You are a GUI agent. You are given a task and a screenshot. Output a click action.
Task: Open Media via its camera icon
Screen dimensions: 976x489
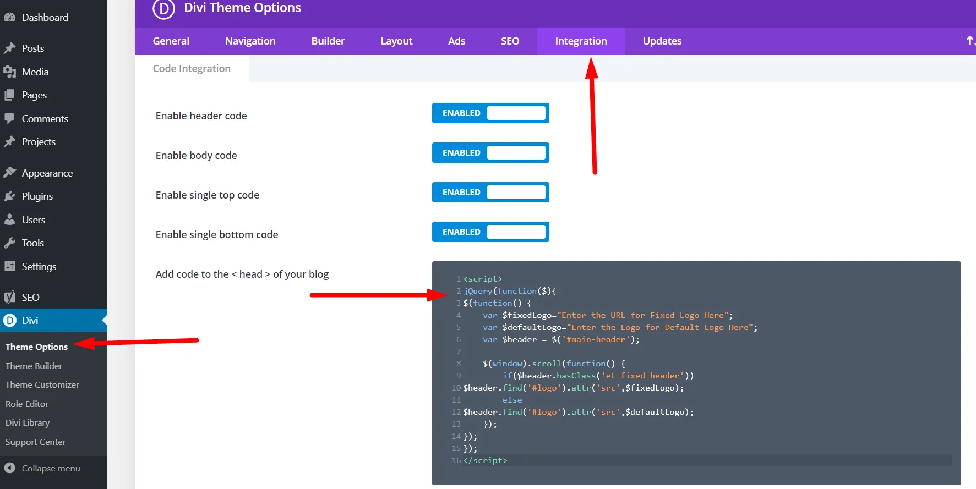[x=9, y=72]
